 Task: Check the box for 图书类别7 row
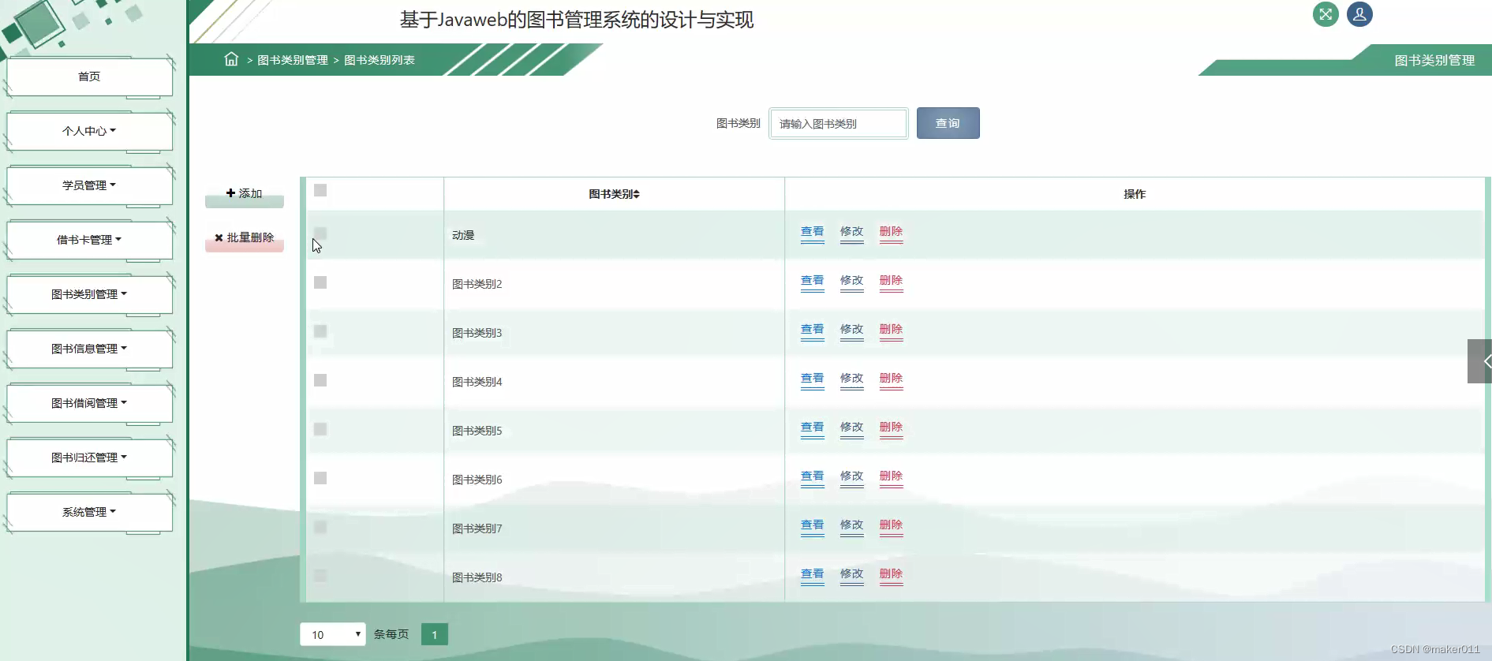(320, 527)
